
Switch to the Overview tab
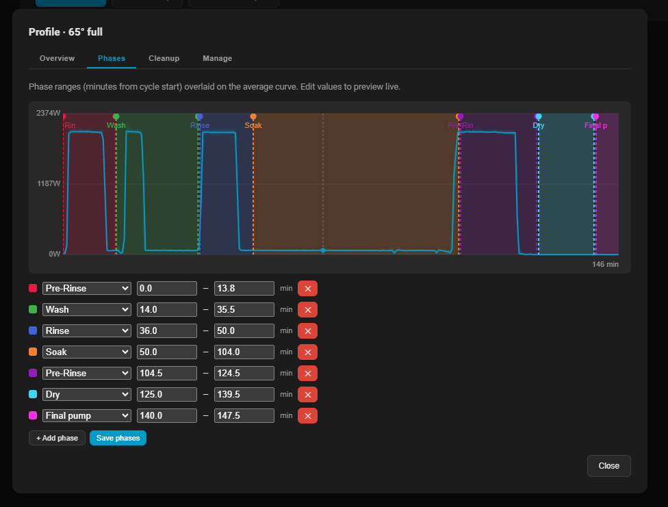coord(57,58)
